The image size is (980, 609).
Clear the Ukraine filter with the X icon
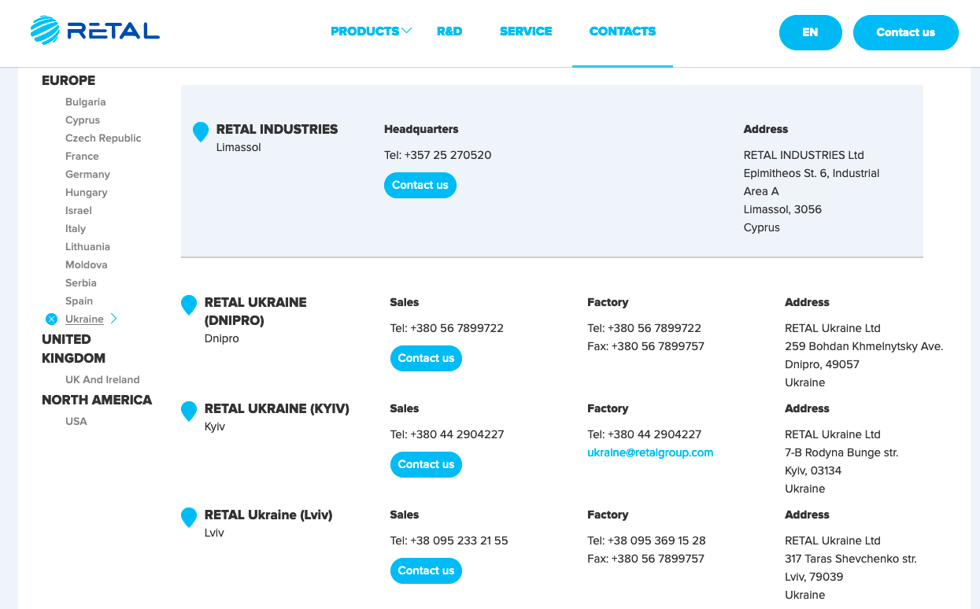(51, 319)
